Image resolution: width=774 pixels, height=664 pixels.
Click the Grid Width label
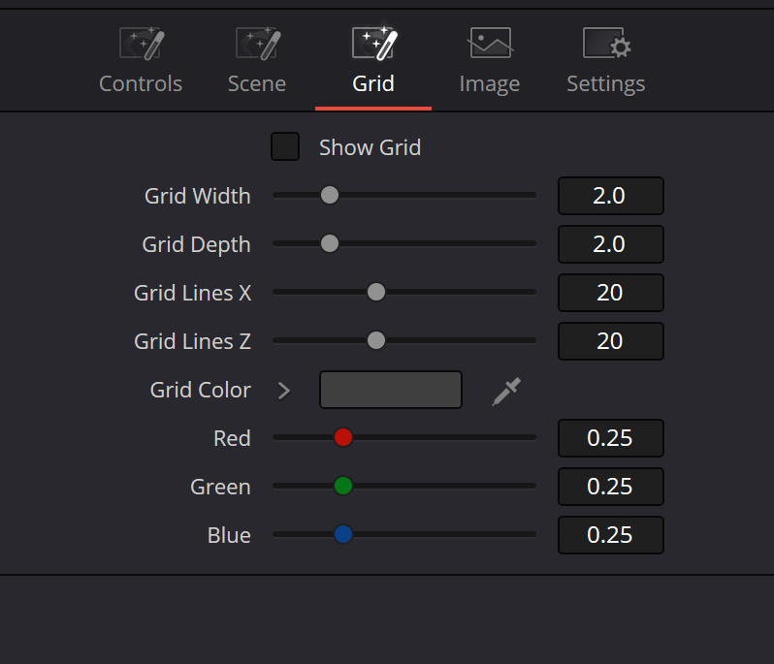click(x=198, y=196)
